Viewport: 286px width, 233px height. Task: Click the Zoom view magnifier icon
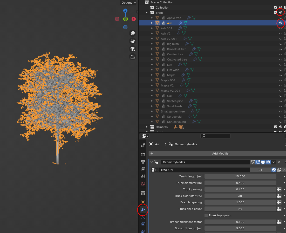[133, 33]
